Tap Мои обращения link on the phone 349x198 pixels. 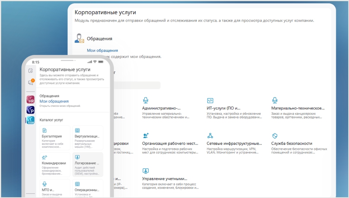click(x=54, y=101)
